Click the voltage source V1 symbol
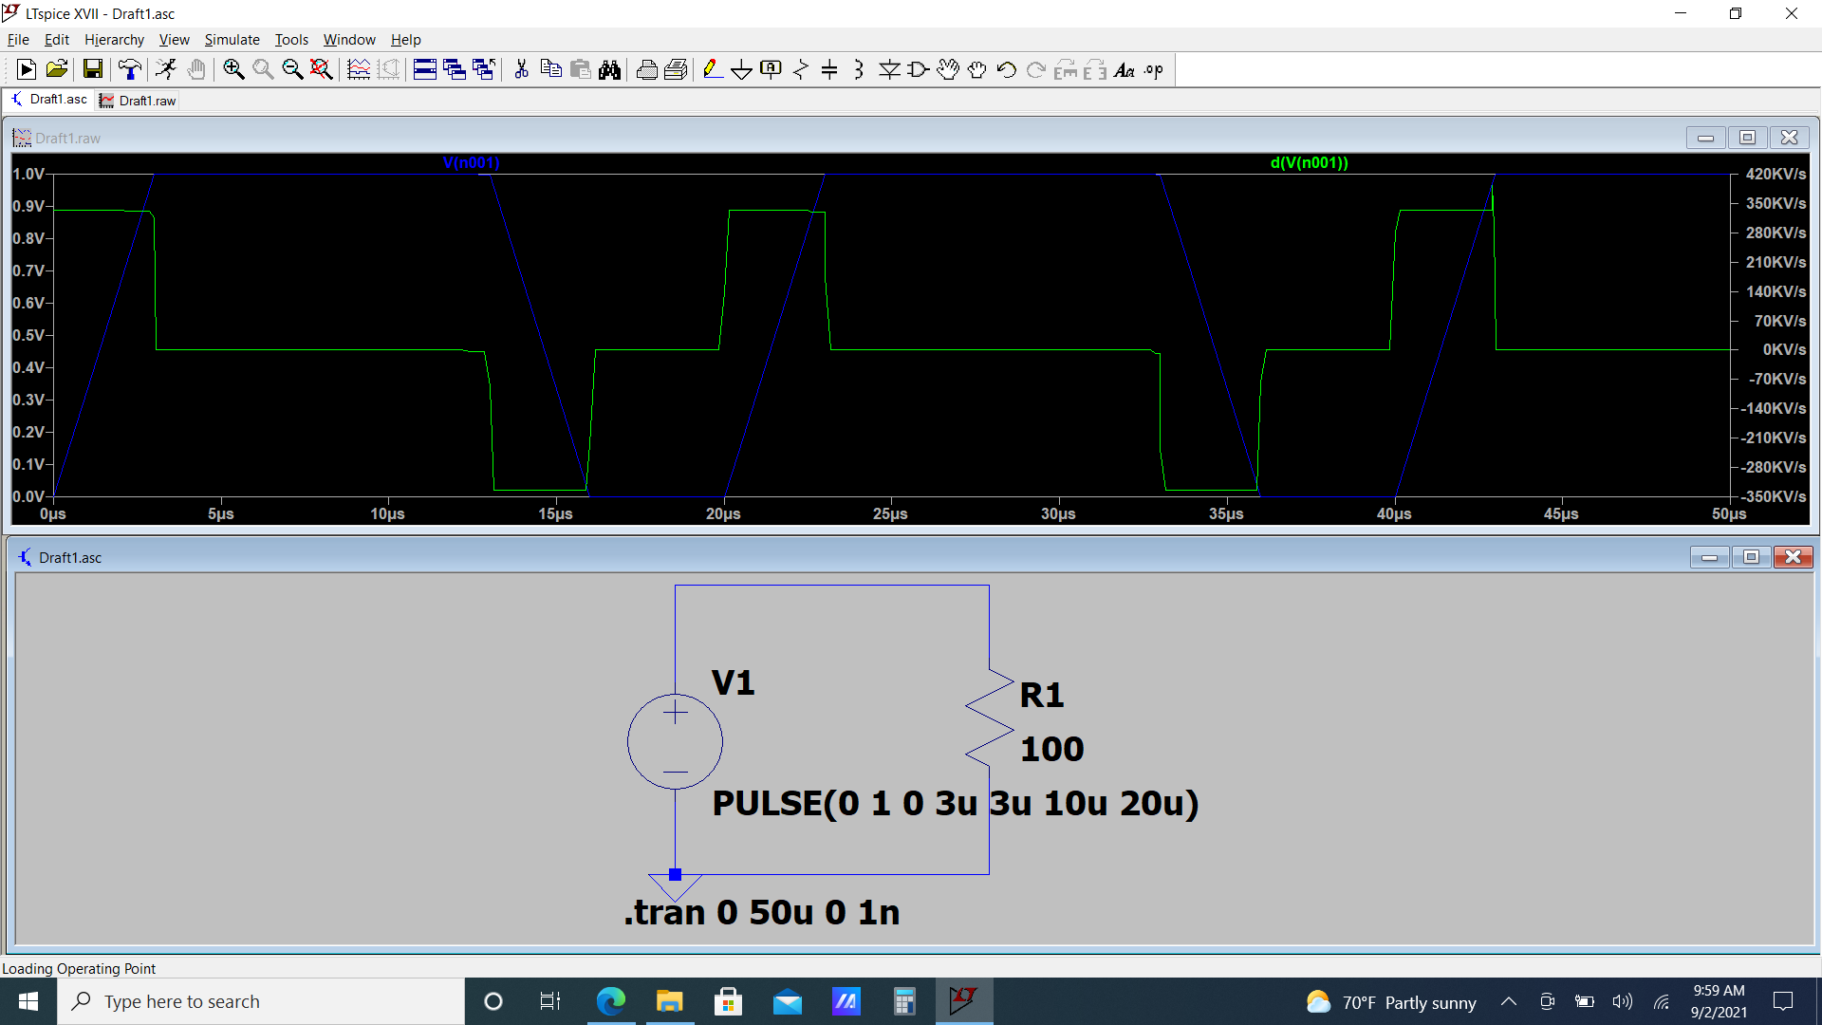Viewport: 1822px width, 1025px height. pos(675,741)
